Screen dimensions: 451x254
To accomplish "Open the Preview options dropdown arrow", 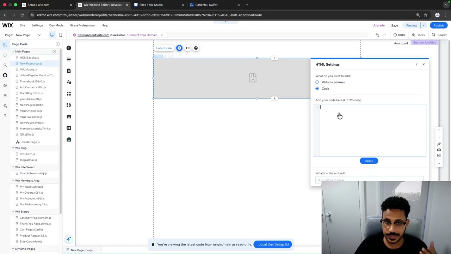I will point(424,25).
